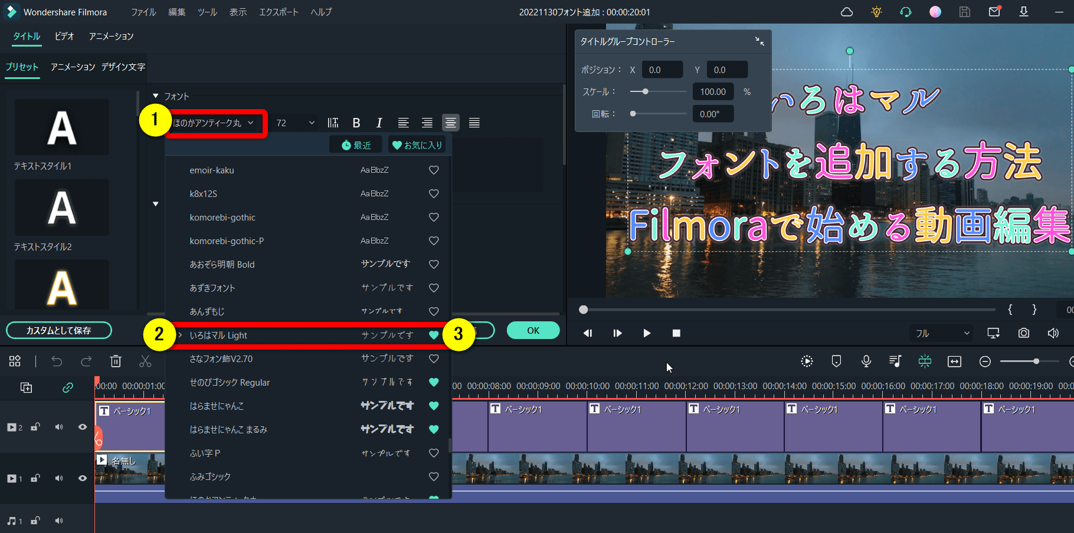Zoom to fit timeline icon

click(x=955, y=361)
